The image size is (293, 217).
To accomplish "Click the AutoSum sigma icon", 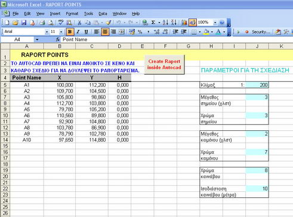I will click(x=153, y=23).
